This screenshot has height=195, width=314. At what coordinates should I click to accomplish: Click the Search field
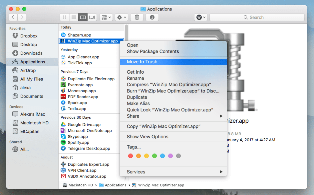(x=256, y=17)
